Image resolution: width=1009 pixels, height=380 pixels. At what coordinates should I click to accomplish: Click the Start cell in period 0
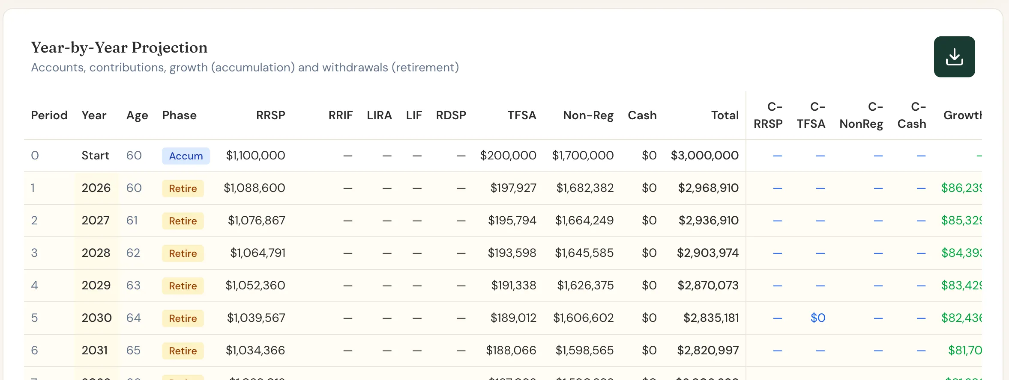96,156
